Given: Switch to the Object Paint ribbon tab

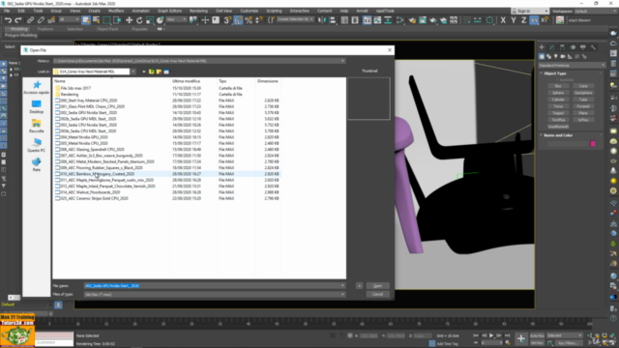Looking at the screenshot, I should [107, 29].
